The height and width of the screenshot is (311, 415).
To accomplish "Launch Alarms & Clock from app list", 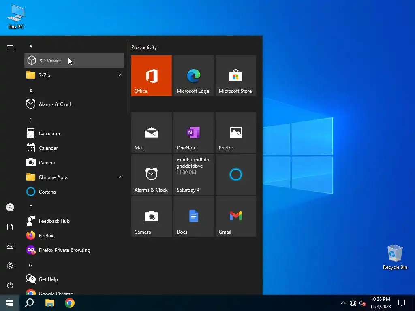I will pyautogui.click(x=74, y=104).
